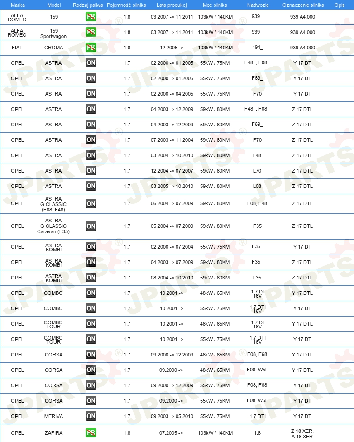The height and width of the screenshot is (442, 354).
Task: Click the 07.2005 -> production date cell
Action: point(171,432)
